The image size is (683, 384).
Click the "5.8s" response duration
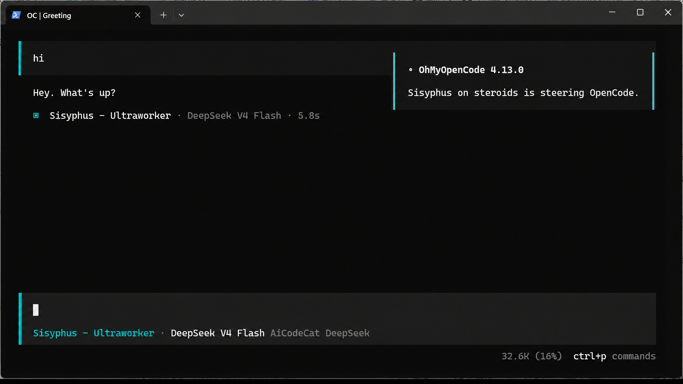[x=309, y=116]
